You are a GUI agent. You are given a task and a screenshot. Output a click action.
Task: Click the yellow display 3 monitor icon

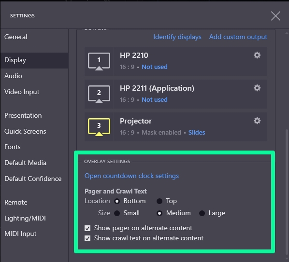(99, 127)
